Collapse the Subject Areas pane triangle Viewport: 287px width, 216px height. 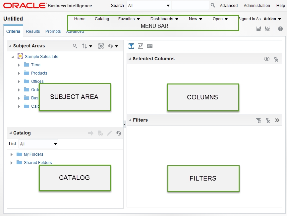10,46
